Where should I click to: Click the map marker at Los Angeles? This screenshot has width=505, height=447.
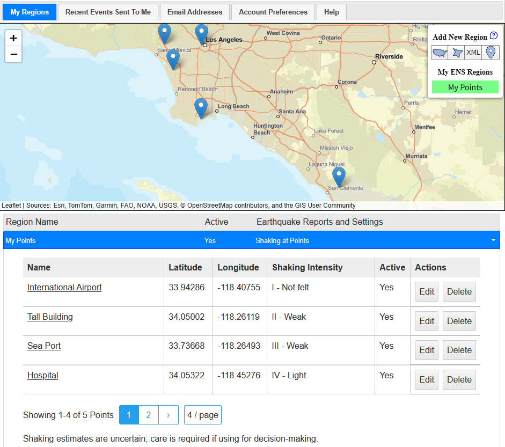[x=201, y=34]
